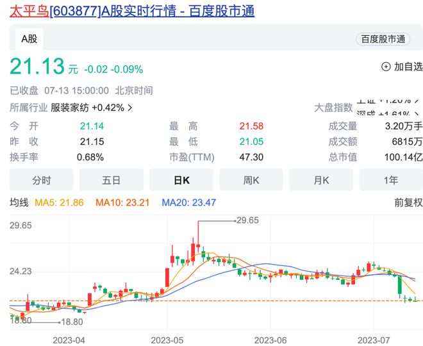Click the 29.65 peak price marker

pyautogui.click(x=247, y=220)
